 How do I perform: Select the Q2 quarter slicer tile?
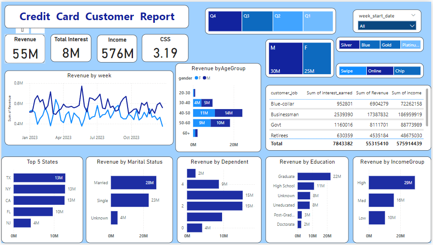coord(288,21)
